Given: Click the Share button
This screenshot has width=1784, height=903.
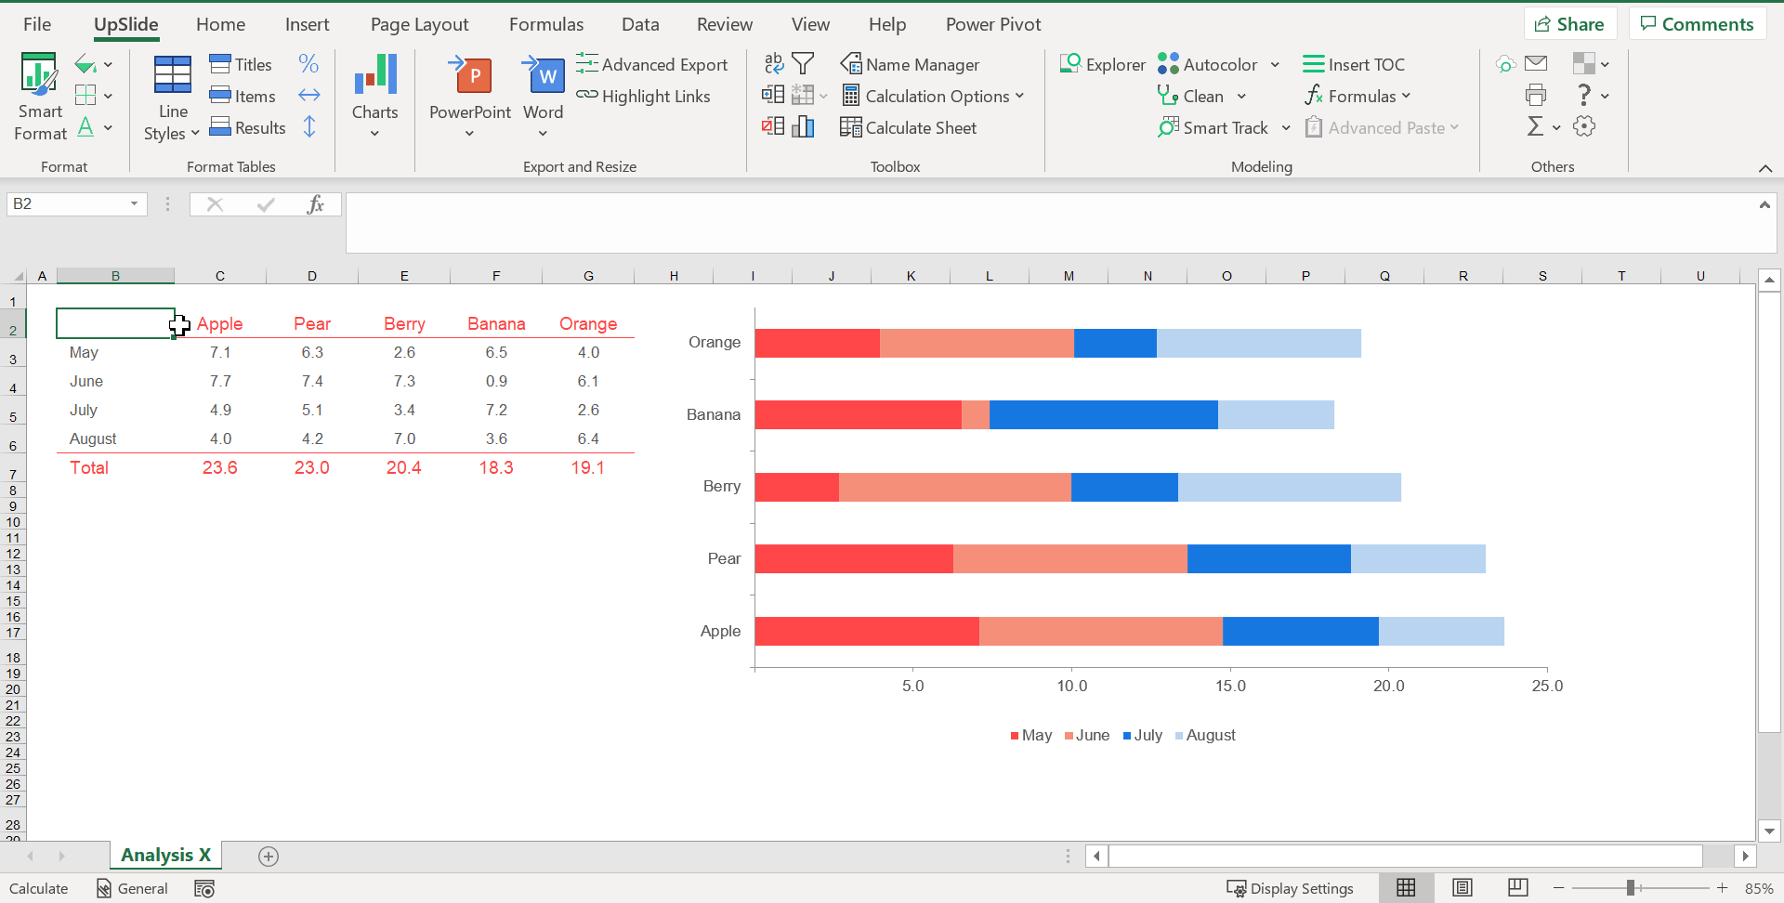Looking at the screenshot, I should coord(1569,23).
